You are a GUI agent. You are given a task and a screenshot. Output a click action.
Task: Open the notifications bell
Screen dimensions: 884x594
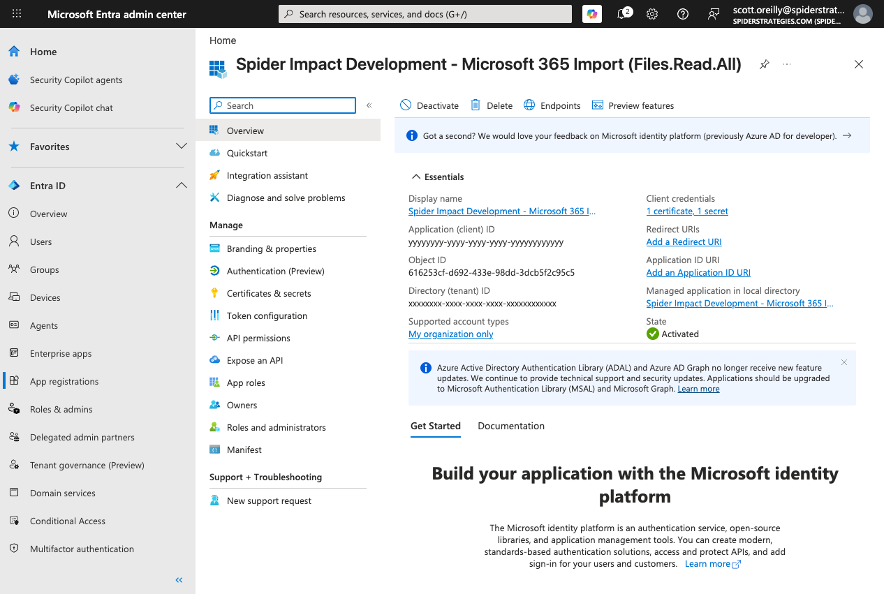coord(622,14)
